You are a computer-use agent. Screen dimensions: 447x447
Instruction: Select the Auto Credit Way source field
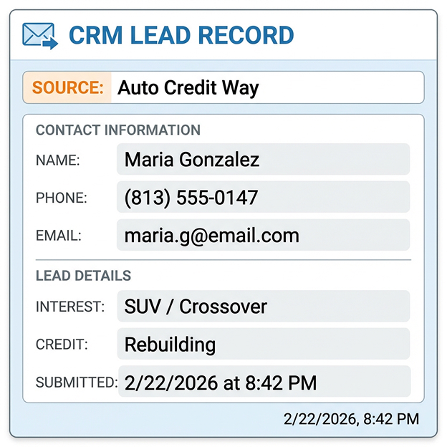(x=266, y=88)
